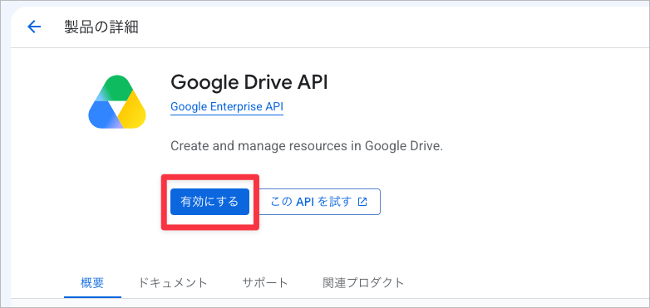Switch to the 概要 tab
Viewport: 650px width, 308px height.
pyautogui.click(x=92, y=283)
